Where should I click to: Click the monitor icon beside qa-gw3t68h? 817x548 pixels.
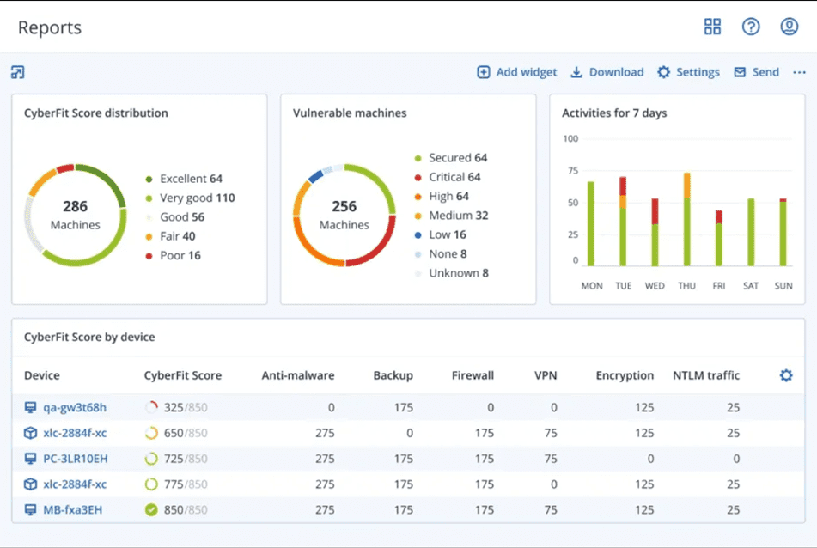[x=31, y=408]
